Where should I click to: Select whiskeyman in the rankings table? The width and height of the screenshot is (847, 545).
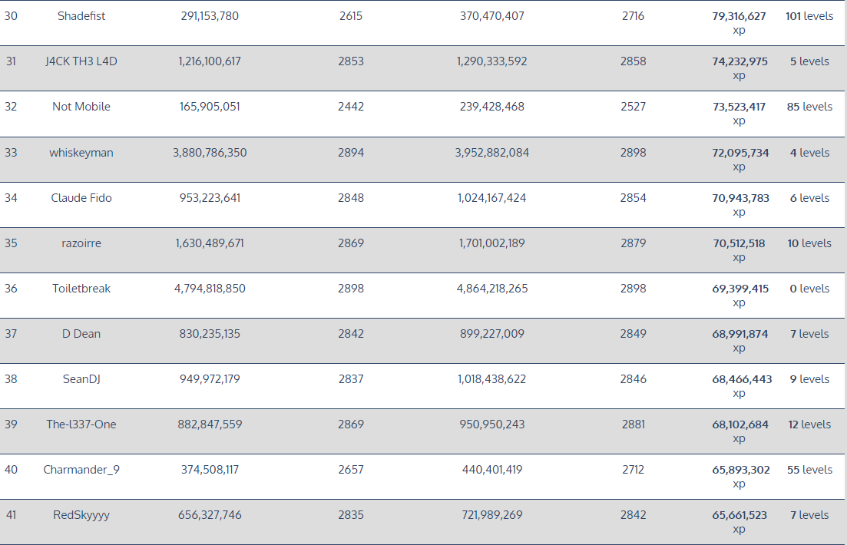(x=81, y=153)
